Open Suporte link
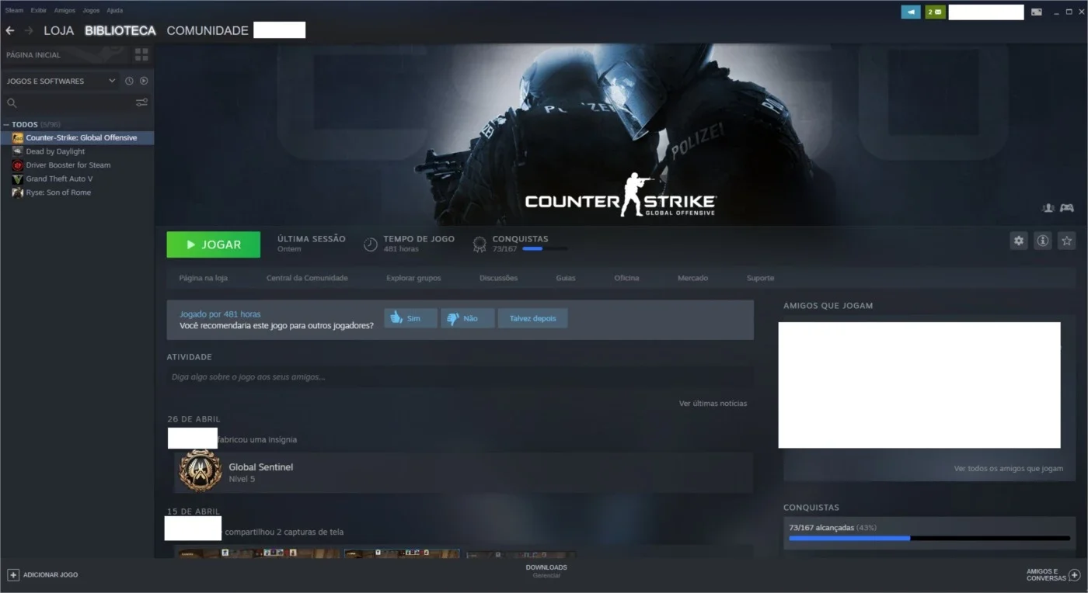The image size is (1088, 593). [760, 278]
